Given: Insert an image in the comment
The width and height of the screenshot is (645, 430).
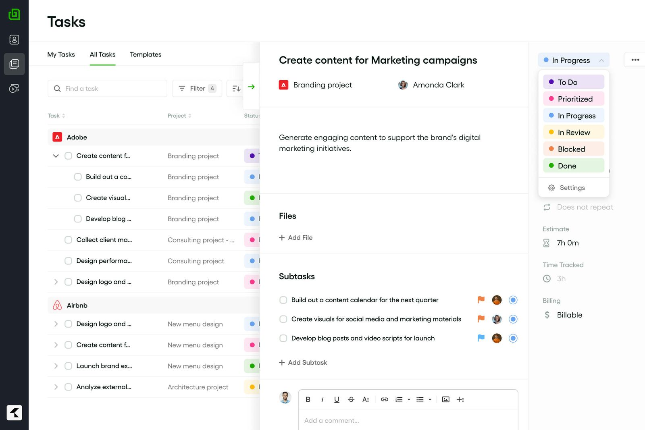Looking at the screenshot, I should point(445,399).
